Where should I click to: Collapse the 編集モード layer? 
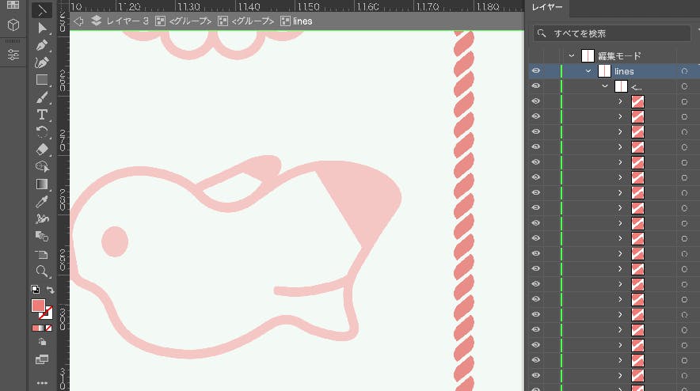[571, 56]
